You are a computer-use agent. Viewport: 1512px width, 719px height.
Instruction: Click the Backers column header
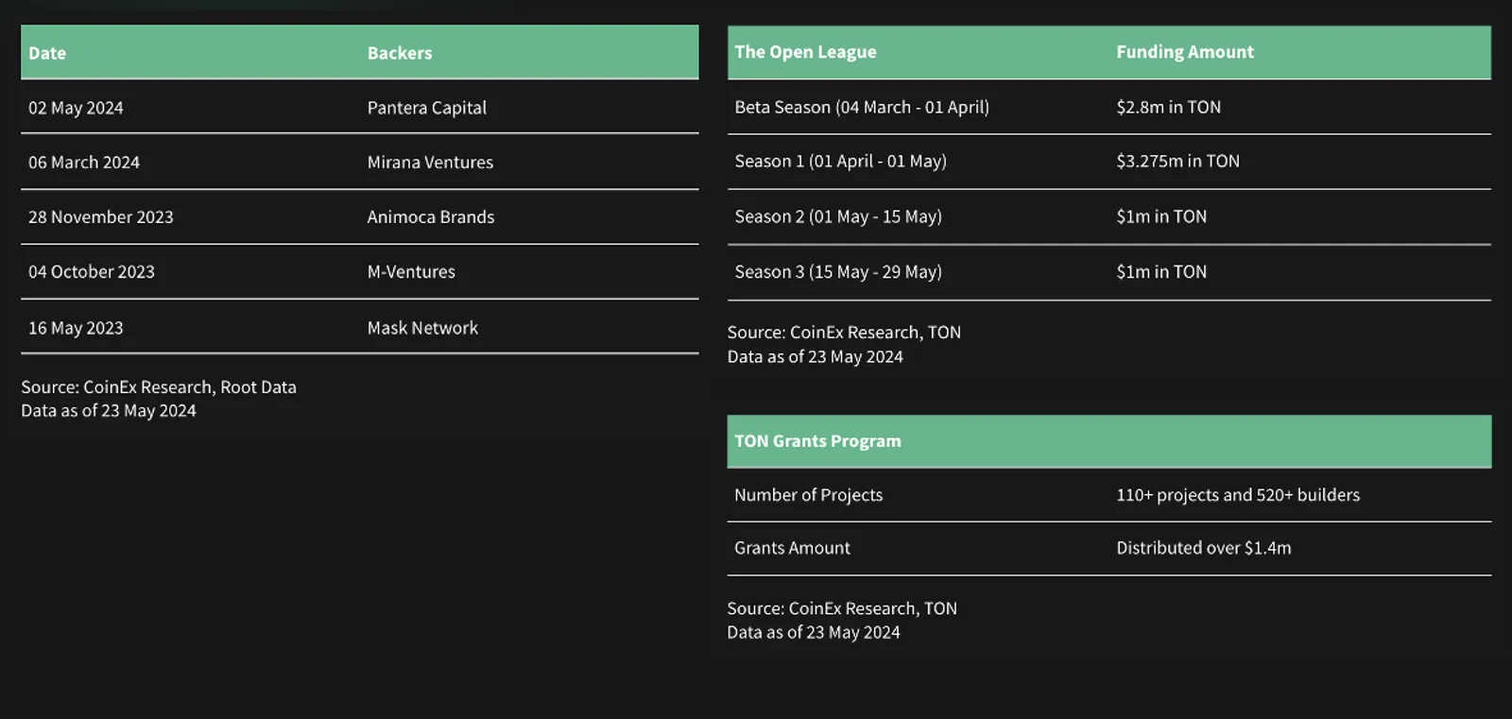(x=400, y=53)
